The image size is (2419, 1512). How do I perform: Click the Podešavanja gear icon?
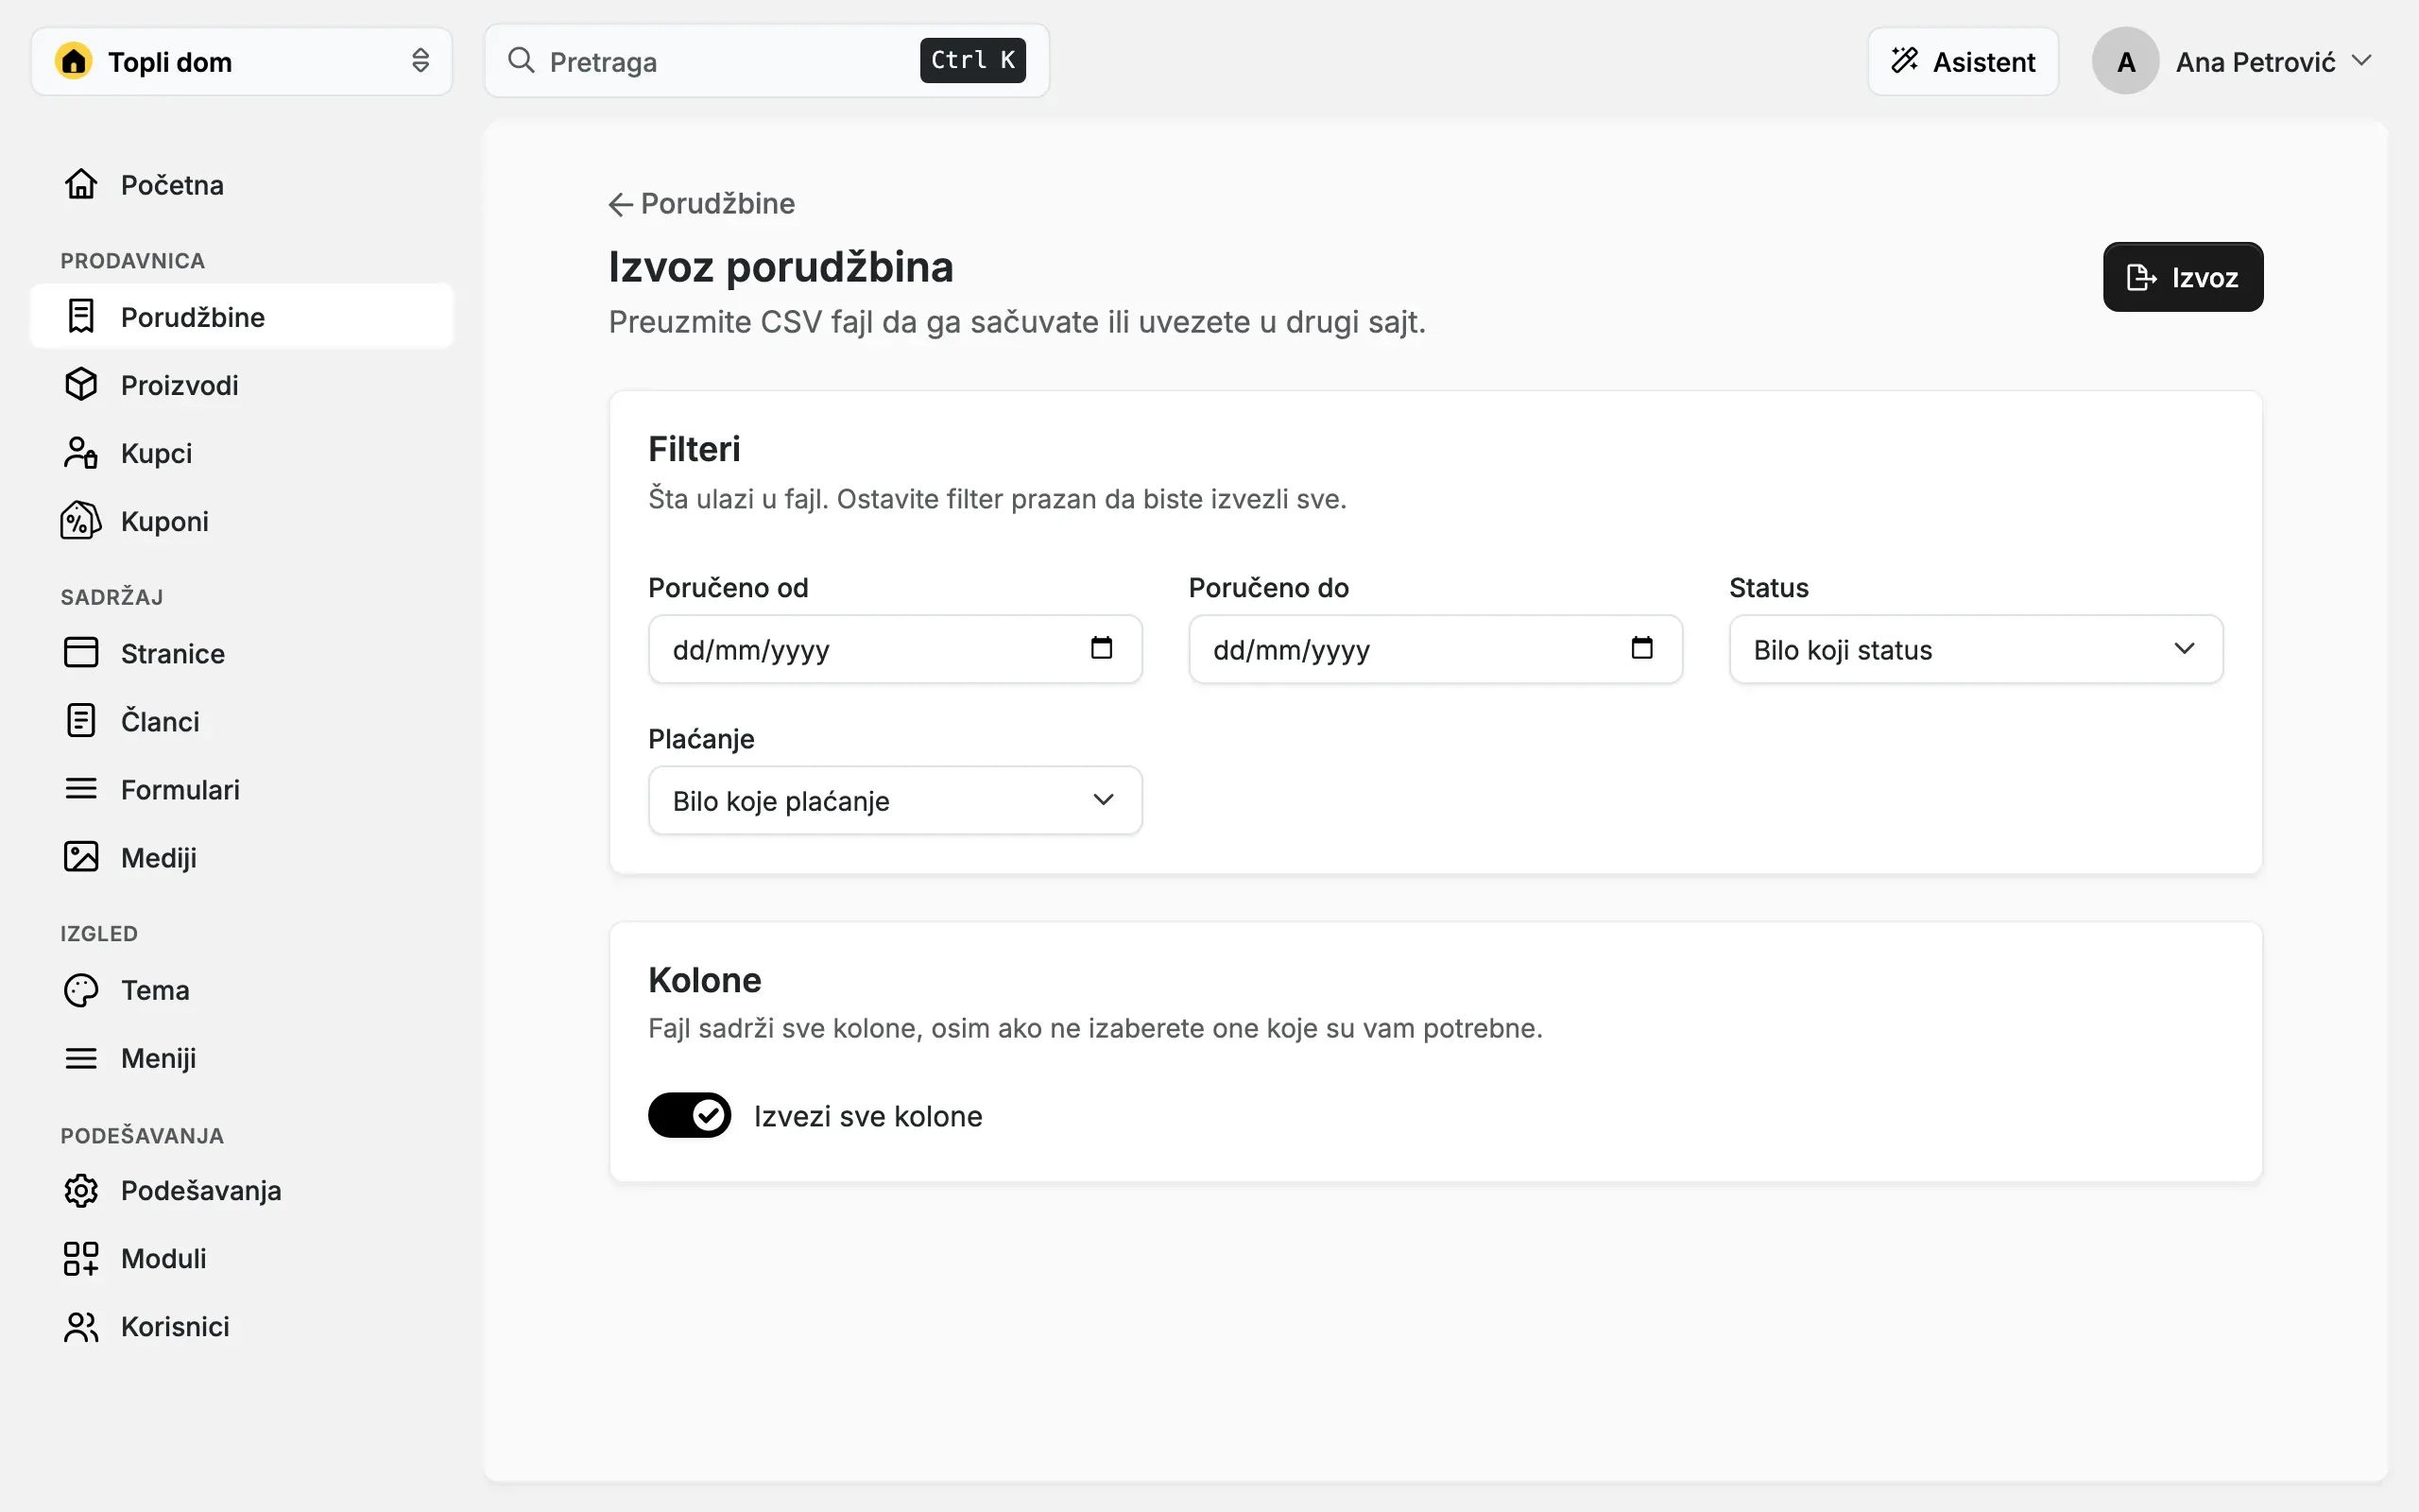pos(81,1189)
